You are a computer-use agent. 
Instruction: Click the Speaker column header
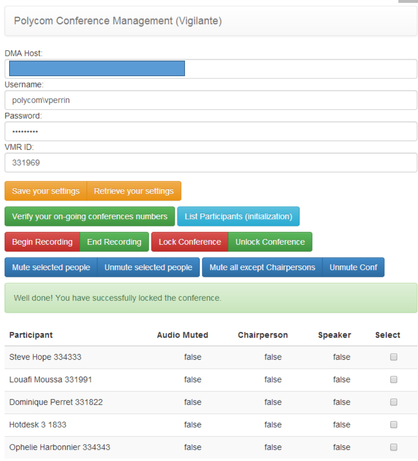[x=335, y=335]
